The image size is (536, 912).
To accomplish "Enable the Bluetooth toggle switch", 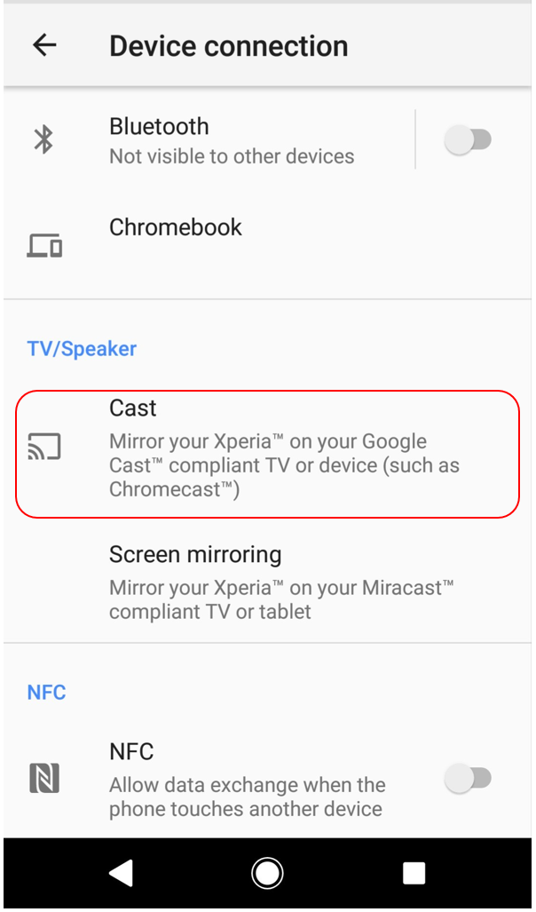I will click(x=468, y=140).
